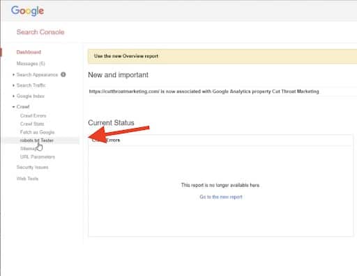Expand the Search Traffic section
Image resolution: width=357 pixels, height=276 pixels.
(31, 86)
